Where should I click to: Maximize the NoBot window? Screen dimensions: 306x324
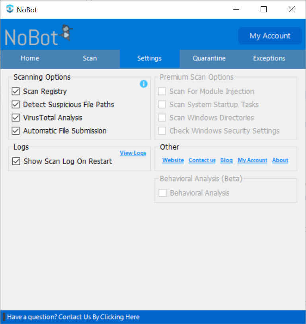tap(263, 10)
